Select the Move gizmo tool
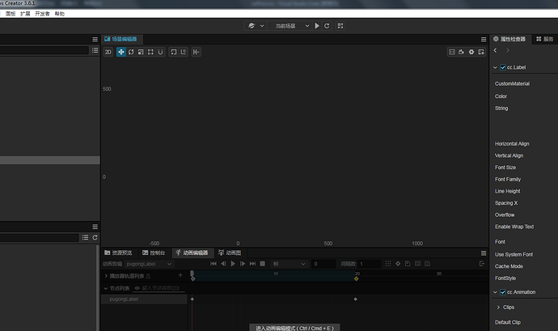The width and height of the screenshot is (558, 331). click(121, 52)
